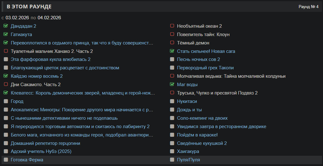
Task: Uncheck the green box for Кайдзю номер восемь 2
Action: pos(6,76)
